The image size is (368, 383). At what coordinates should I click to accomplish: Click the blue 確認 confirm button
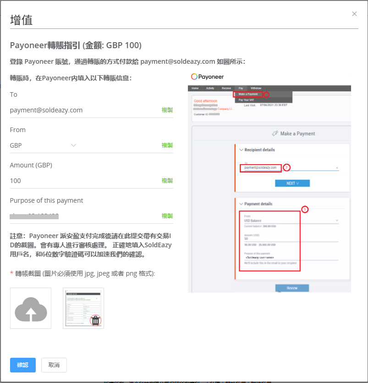(x=23, y=365)
